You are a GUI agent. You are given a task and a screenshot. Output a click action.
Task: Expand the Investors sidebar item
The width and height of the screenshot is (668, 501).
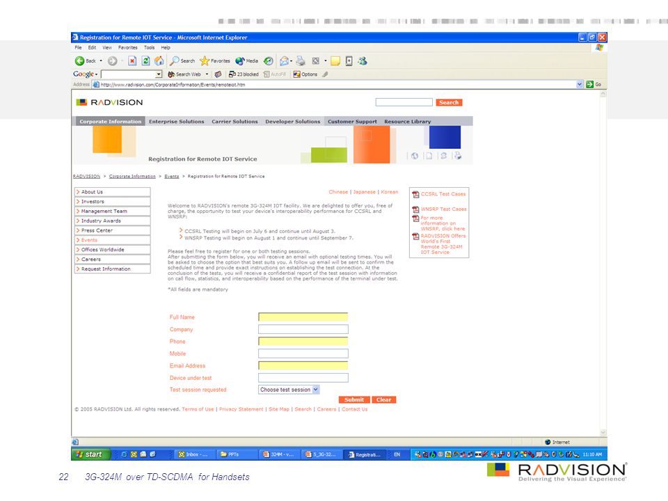113,202
